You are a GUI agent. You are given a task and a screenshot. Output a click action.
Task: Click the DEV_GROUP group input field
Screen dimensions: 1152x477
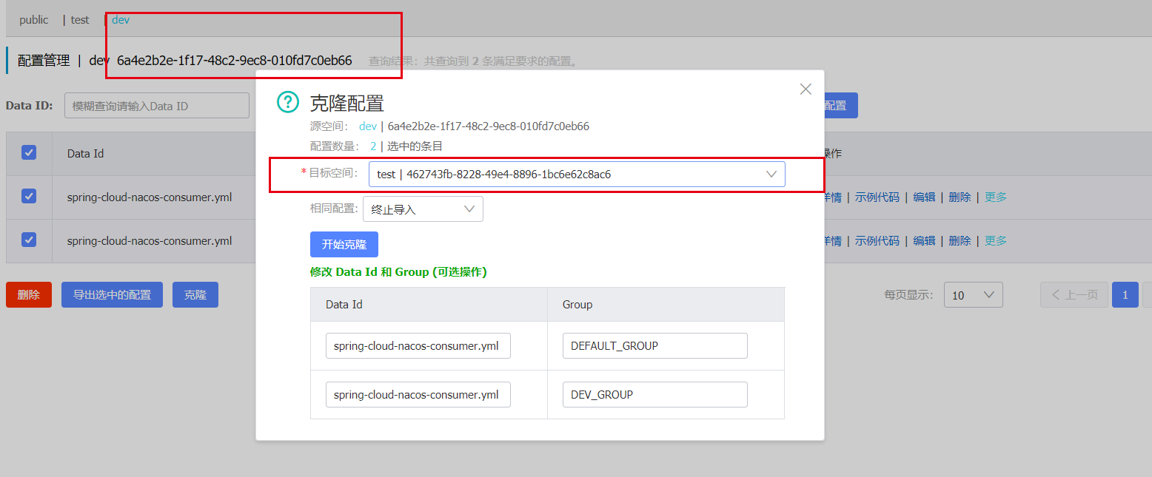point(655,395)
